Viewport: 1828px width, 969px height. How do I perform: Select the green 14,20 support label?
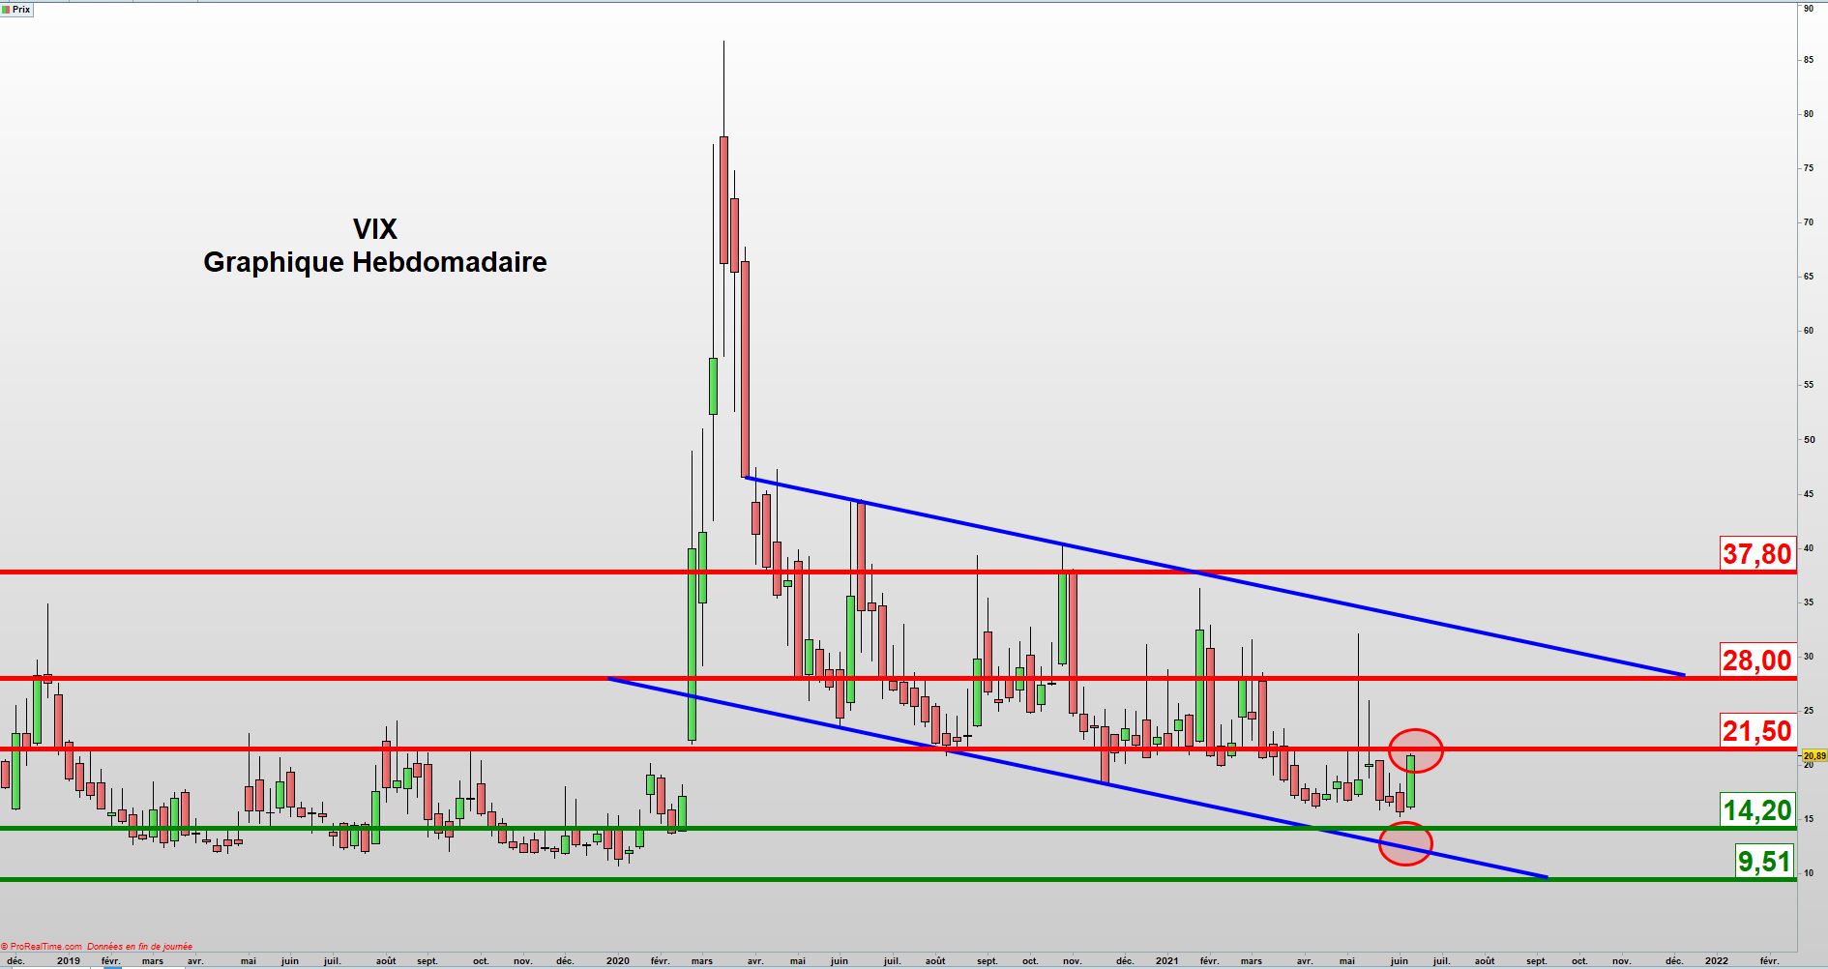tap(1756, 810)
